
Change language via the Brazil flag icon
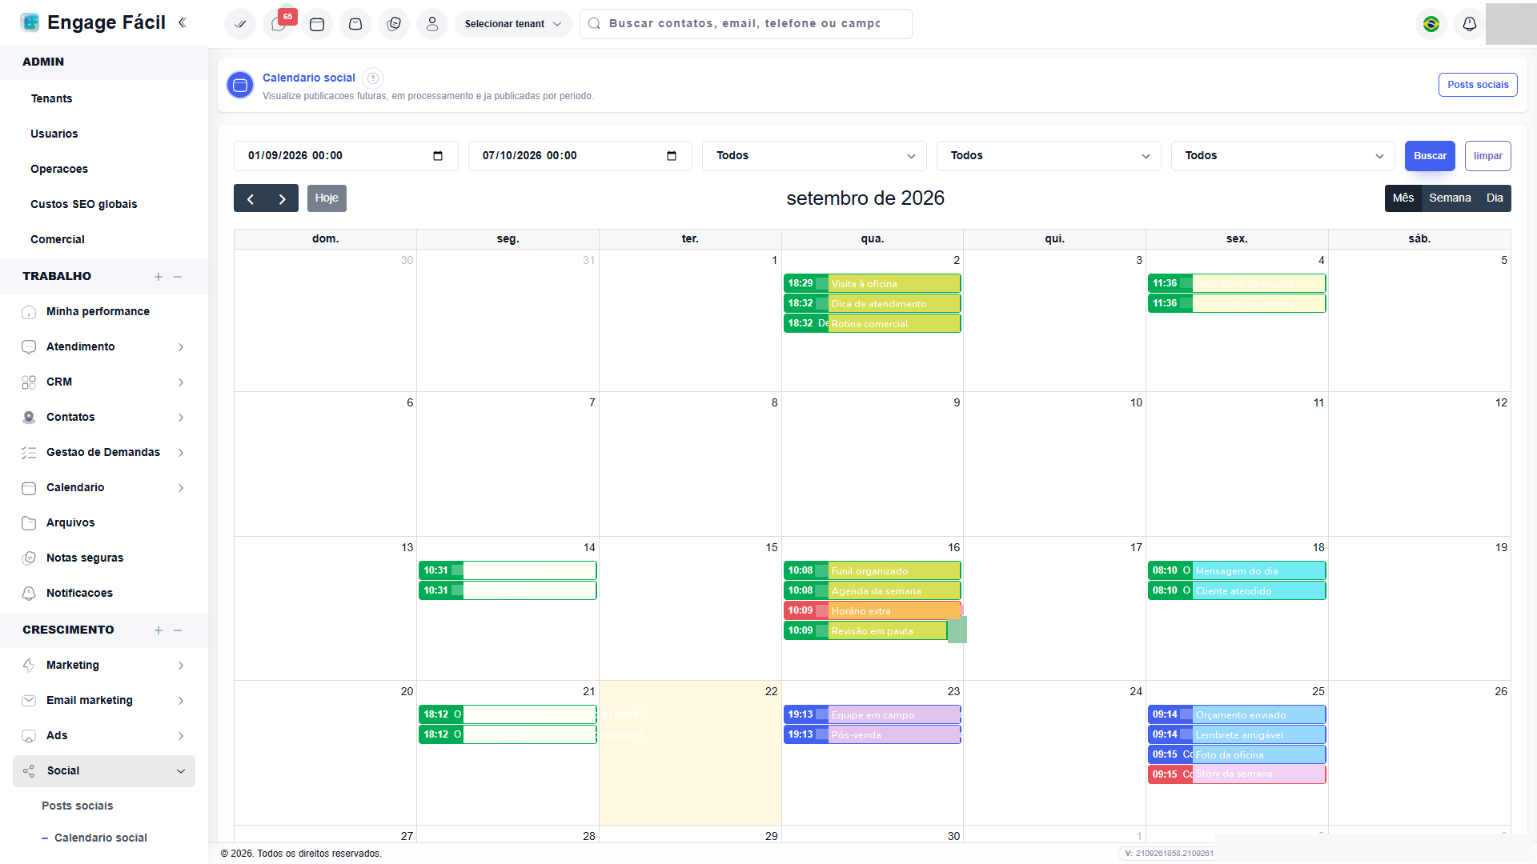click(x=1431, y=24)
